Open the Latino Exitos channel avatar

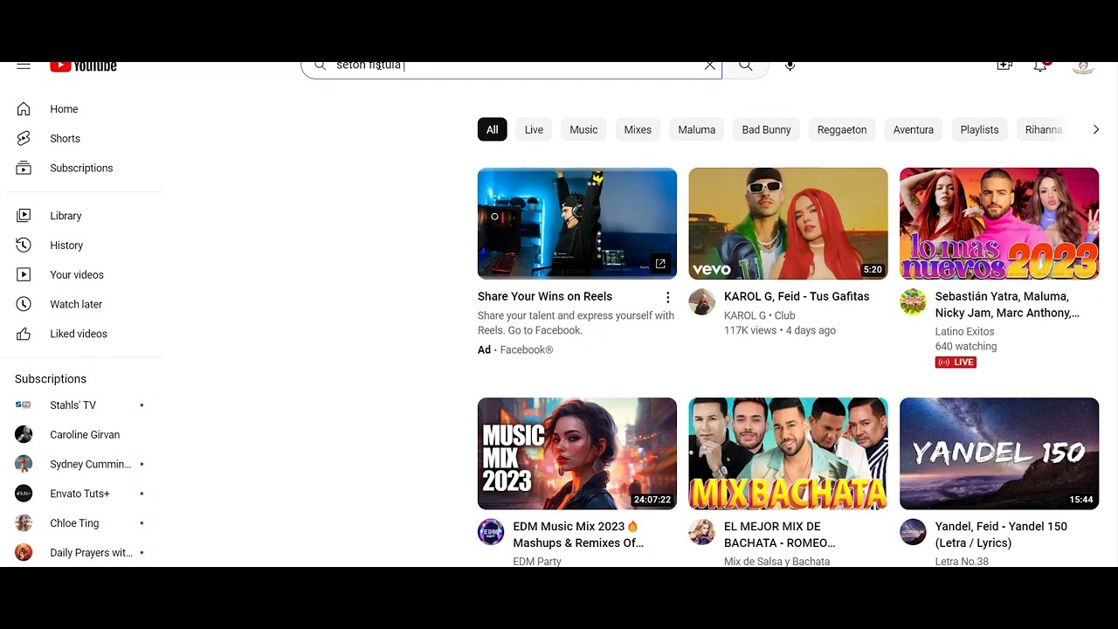point(914,302)
